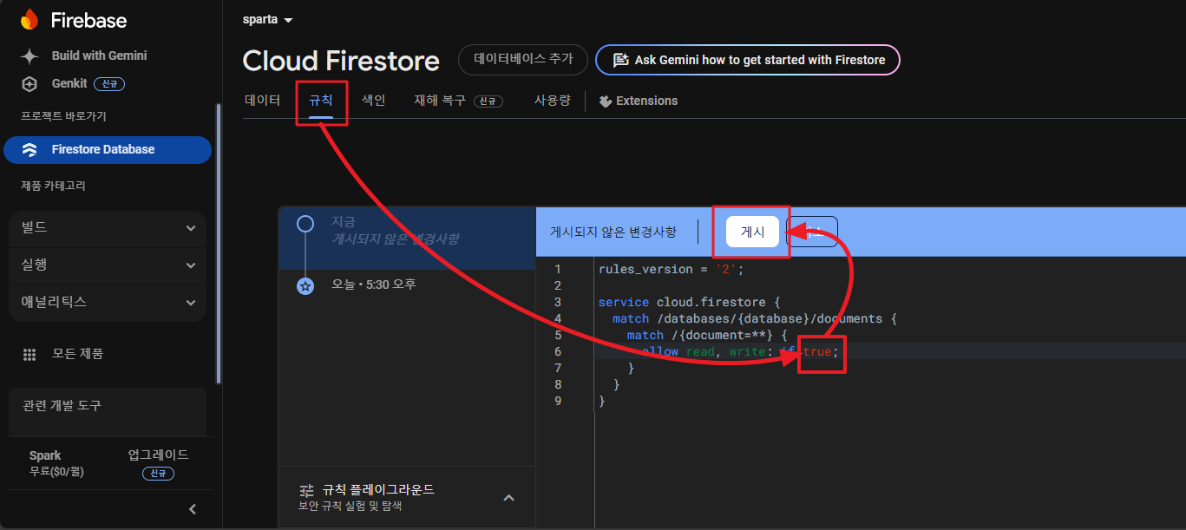Click the Ask Gemini chat sparkle icon
This screenshot has height=530, width=1186.
point(620,60)
